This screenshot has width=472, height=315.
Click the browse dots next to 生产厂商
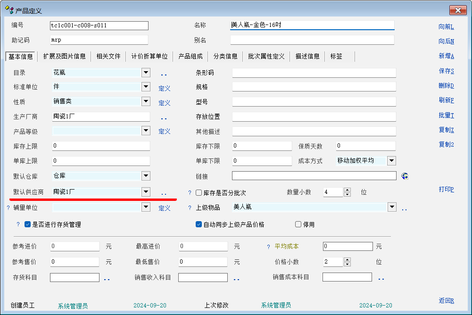coord(164,118)
